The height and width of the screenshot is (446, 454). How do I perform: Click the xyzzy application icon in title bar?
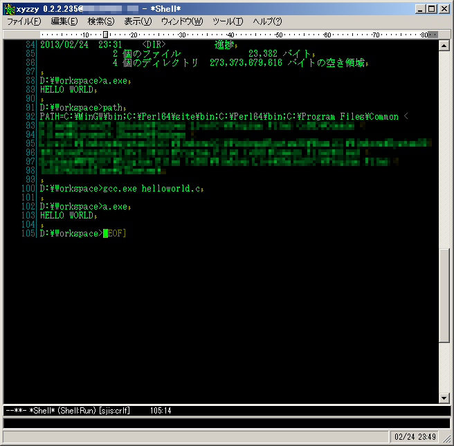pos(10,9)
